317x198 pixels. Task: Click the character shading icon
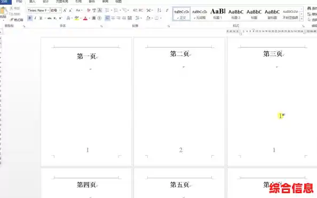(x=94, y=18)
